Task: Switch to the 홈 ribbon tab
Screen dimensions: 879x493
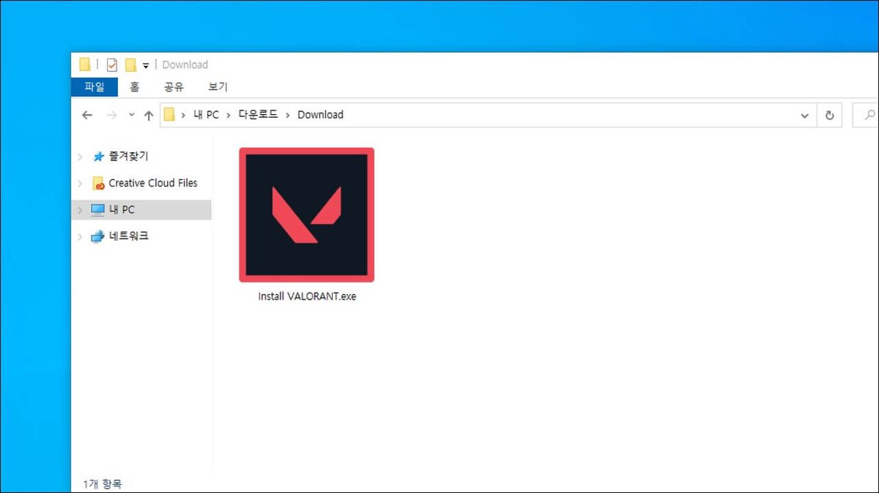Action: (x=134, y=87)
